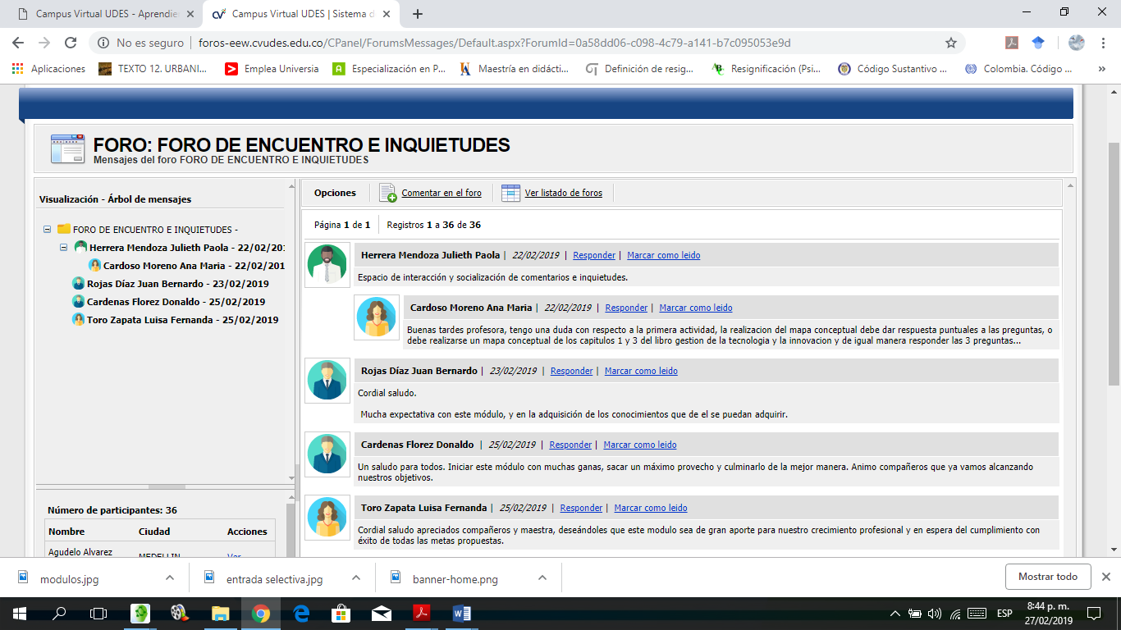Collapse the FORO DE ENCUENTRO E INQUIETUDES tree node
This screenshot has height=630, width=1121.
(48, 230)
